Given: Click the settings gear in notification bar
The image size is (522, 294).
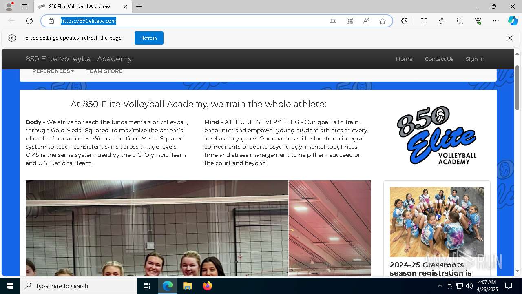Looking at the screenshot, I should tap(12, 38).
